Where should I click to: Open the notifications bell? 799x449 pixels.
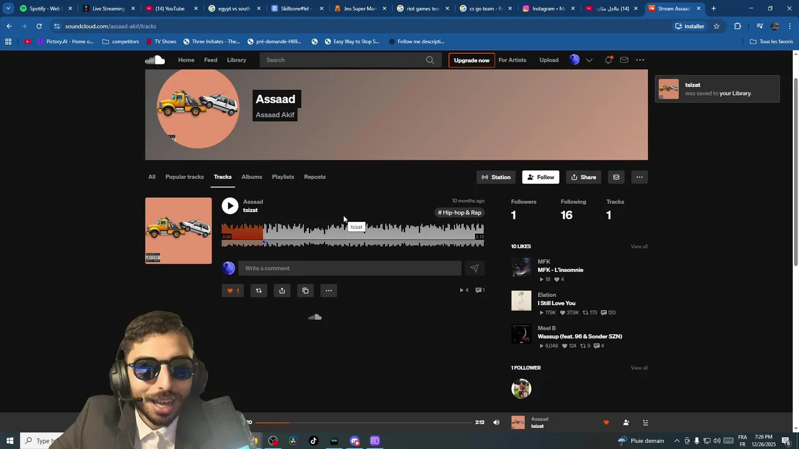point(608,60)
